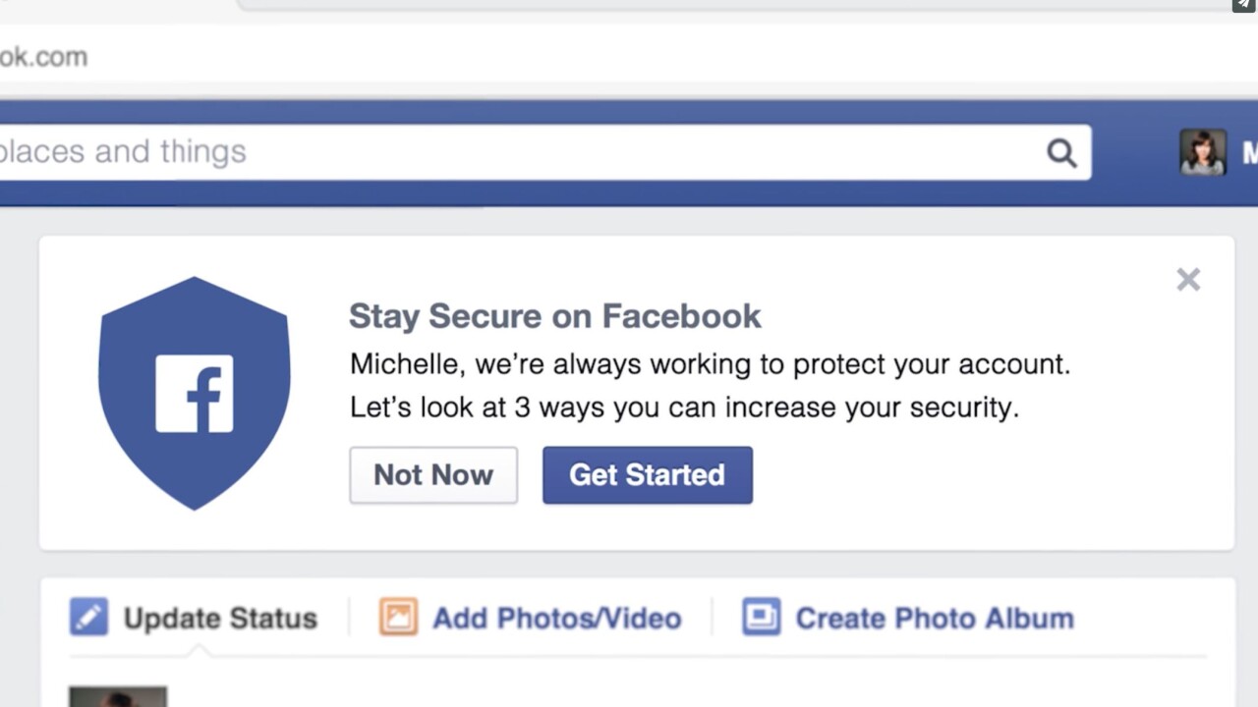The width and height of the screenshot is (1258, 707).
Task: Click the Create Photo Album icon
Action: coord(761,618)
